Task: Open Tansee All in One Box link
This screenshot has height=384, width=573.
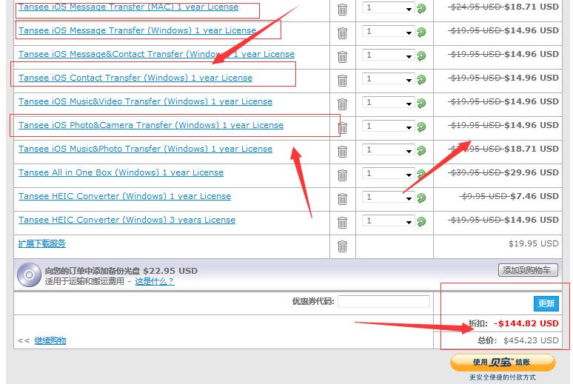Action: pyautogui.click(x=121, y=172)
